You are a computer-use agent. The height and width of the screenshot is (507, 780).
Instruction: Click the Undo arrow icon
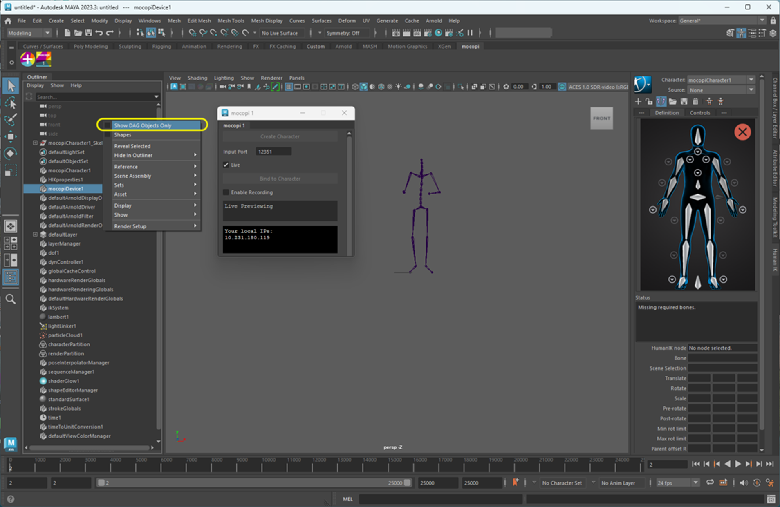pos(99,33)
